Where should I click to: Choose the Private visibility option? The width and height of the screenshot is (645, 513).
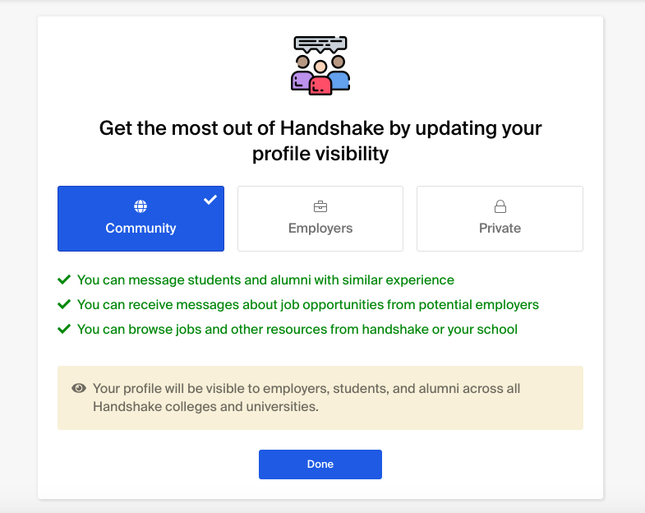[500, 219]
